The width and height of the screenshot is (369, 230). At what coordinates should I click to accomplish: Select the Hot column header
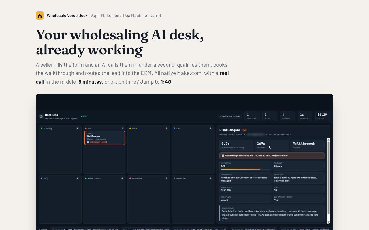(x=105, y=128)
